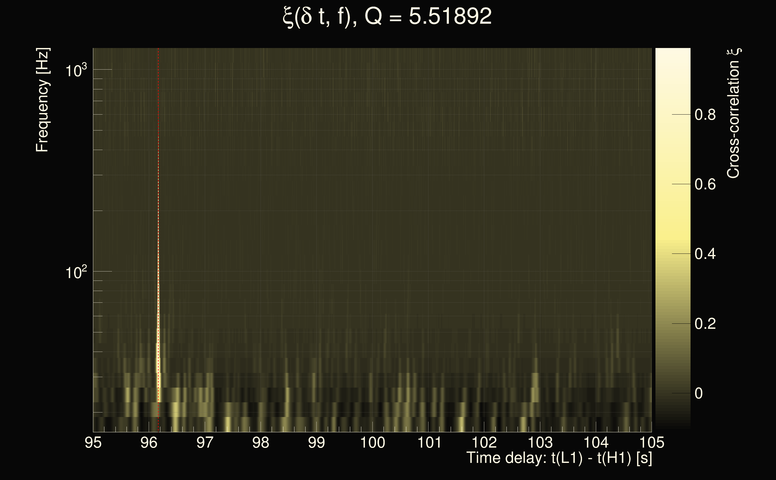Screen dimensions: 776x480
Task: Click the 0.6 value on the colorbar
Action: coord(705,184)
